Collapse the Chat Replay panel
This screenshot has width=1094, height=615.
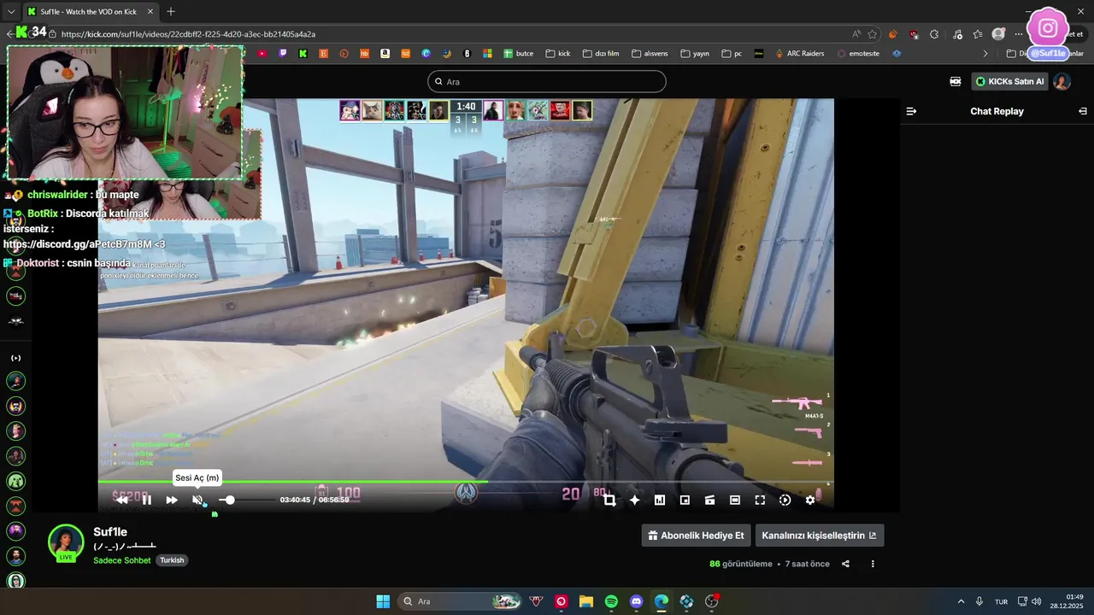coord(1083,111)
